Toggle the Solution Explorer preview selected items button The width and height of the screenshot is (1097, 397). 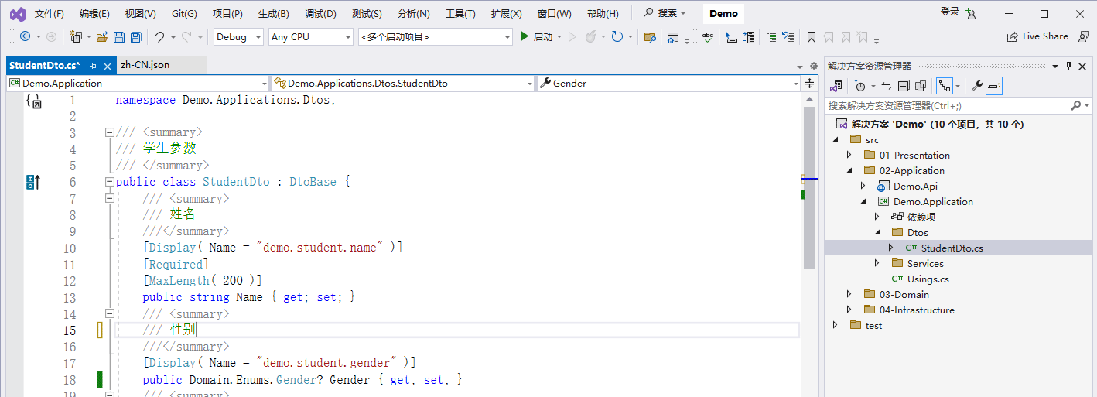point(995,86)
